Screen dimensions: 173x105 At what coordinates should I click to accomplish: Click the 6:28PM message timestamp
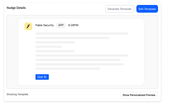click(73, 25)
